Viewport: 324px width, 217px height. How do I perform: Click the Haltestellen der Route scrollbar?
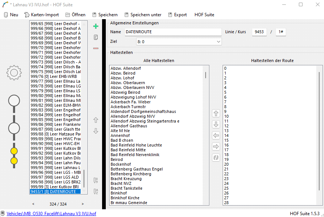pyautogui.click(x=319, y=137)
